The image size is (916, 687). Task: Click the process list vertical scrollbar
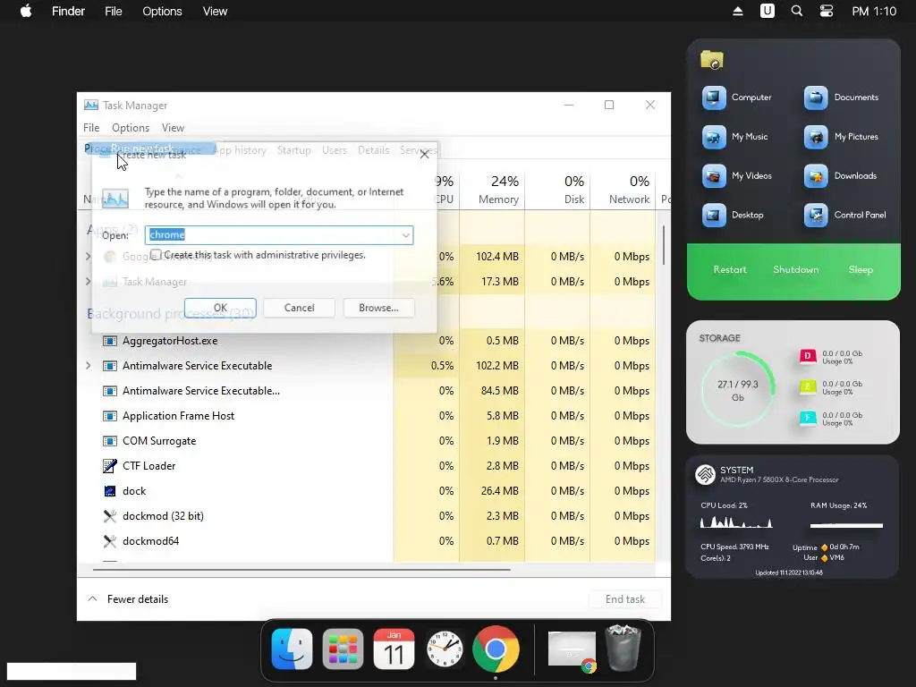click(x=663, y=245)
